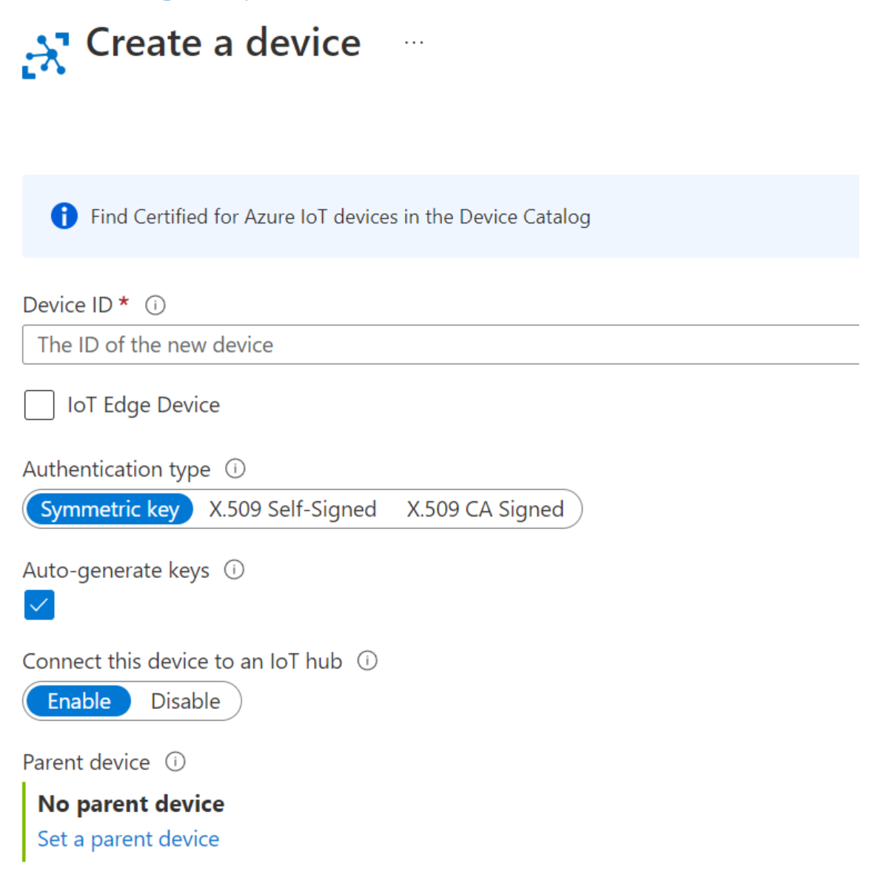This screenshot has width=884, height=880.
Task: Choose Enable for IoT hub connection
Action: click(79, 701)
